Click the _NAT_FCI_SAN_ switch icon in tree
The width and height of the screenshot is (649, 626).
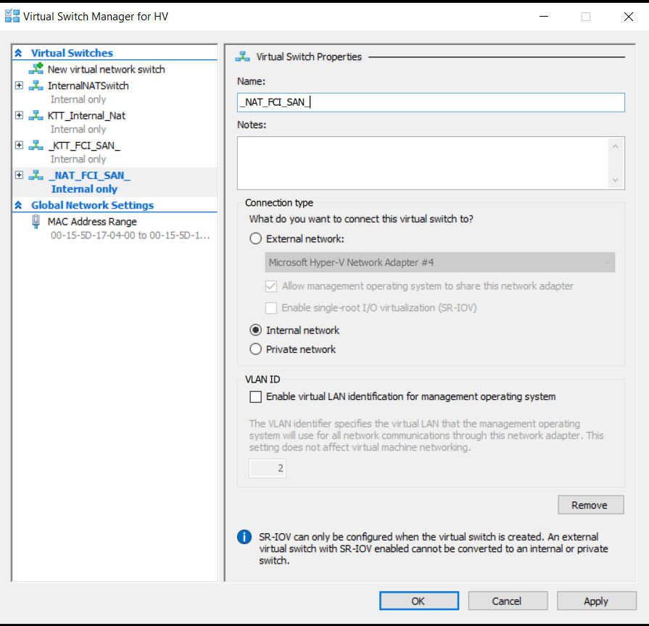(x=36, y=175)
